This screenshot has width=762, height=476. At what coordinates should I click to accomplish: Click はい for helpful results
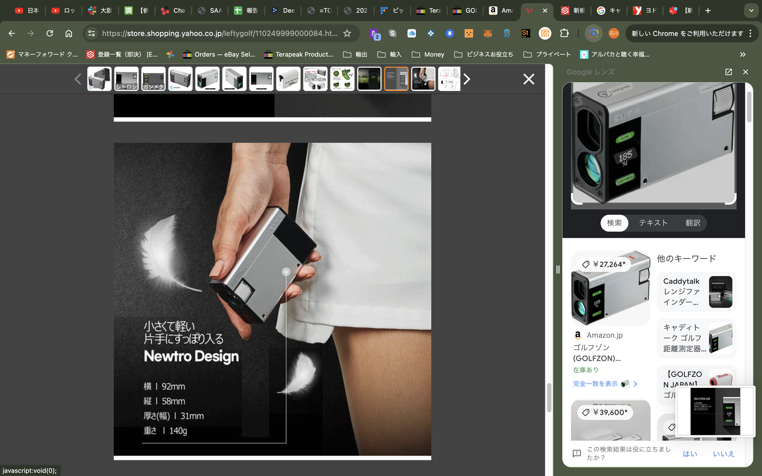[690, 454]
